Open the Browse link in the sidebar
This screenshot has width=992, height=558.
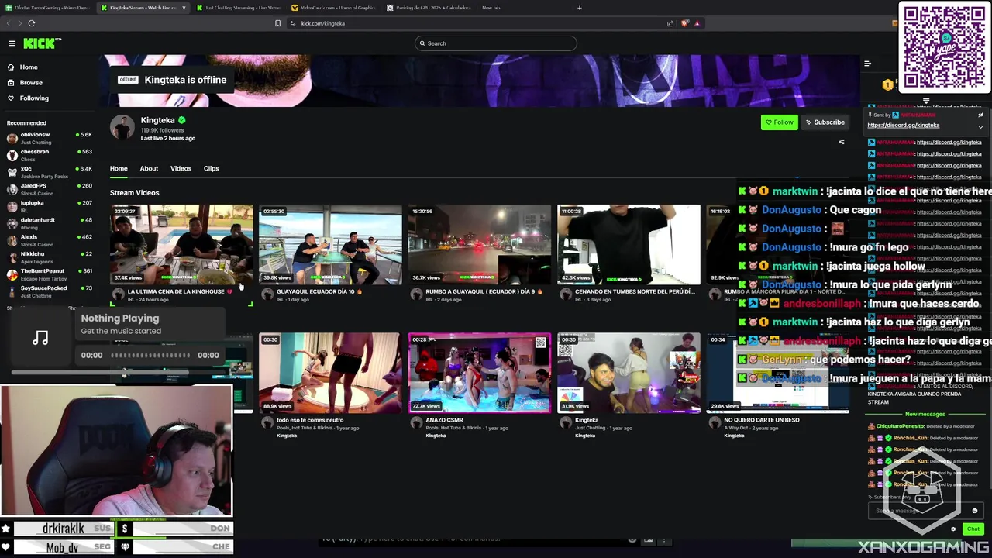(31, 83)
